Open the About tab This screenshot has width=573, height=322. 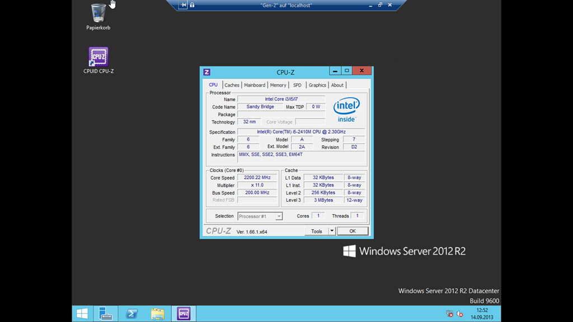pos(337,85)
